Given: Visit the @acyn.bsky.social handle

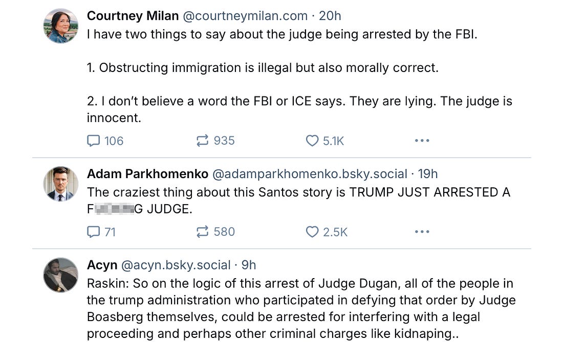Looking at the screenshot, I should [x=176, y=265].
